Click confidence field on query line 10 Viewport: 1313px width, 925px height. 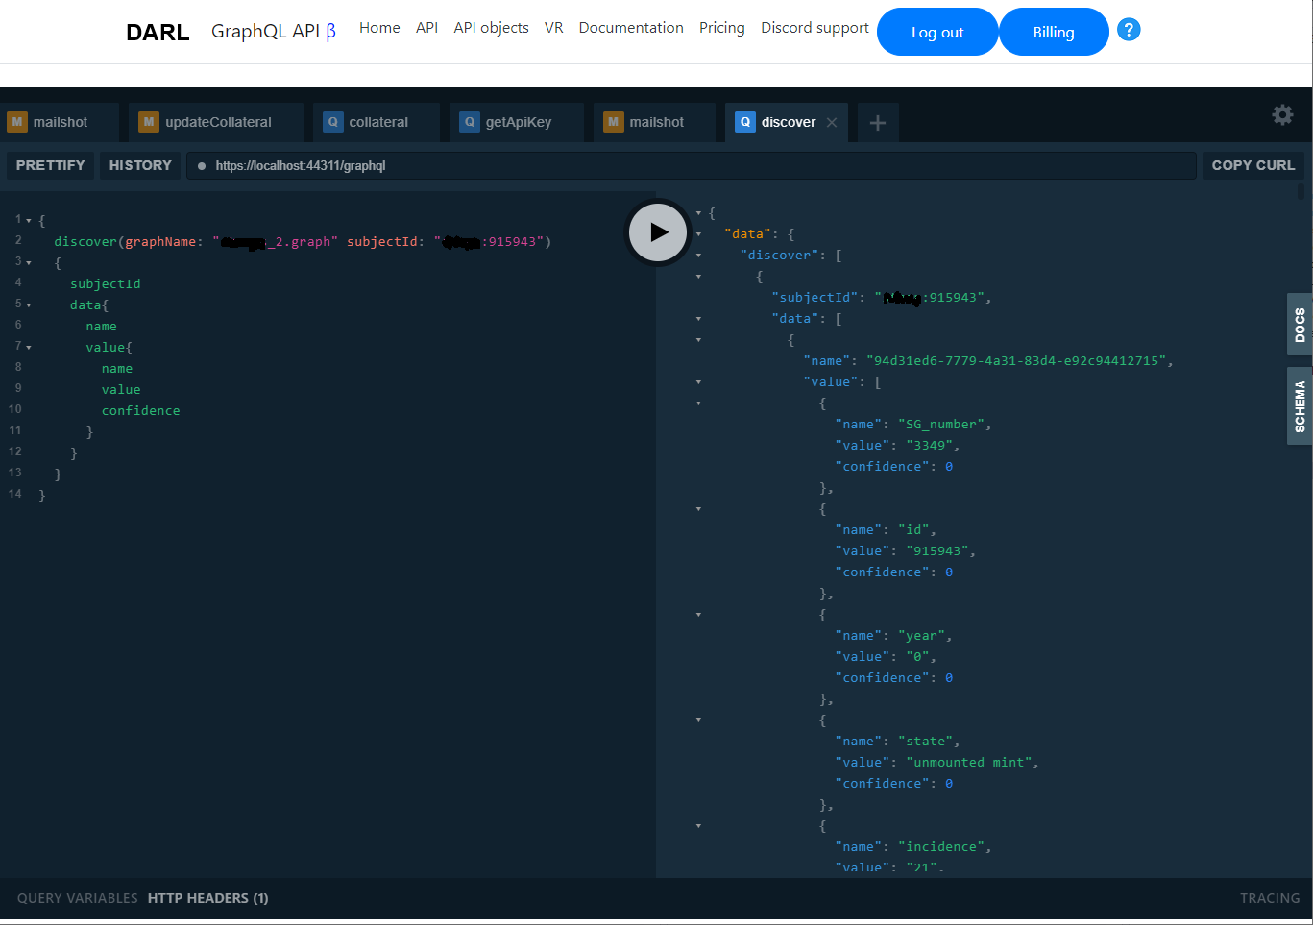pos(141,411)
